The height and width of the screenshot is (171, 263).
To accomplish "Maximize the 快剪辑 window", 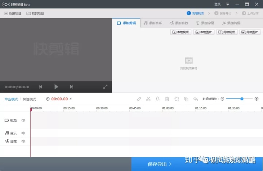I will [x=247, y=4].
